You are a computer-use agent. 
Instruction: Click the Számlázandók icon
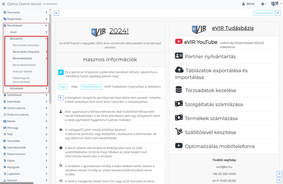pos(5,148)
